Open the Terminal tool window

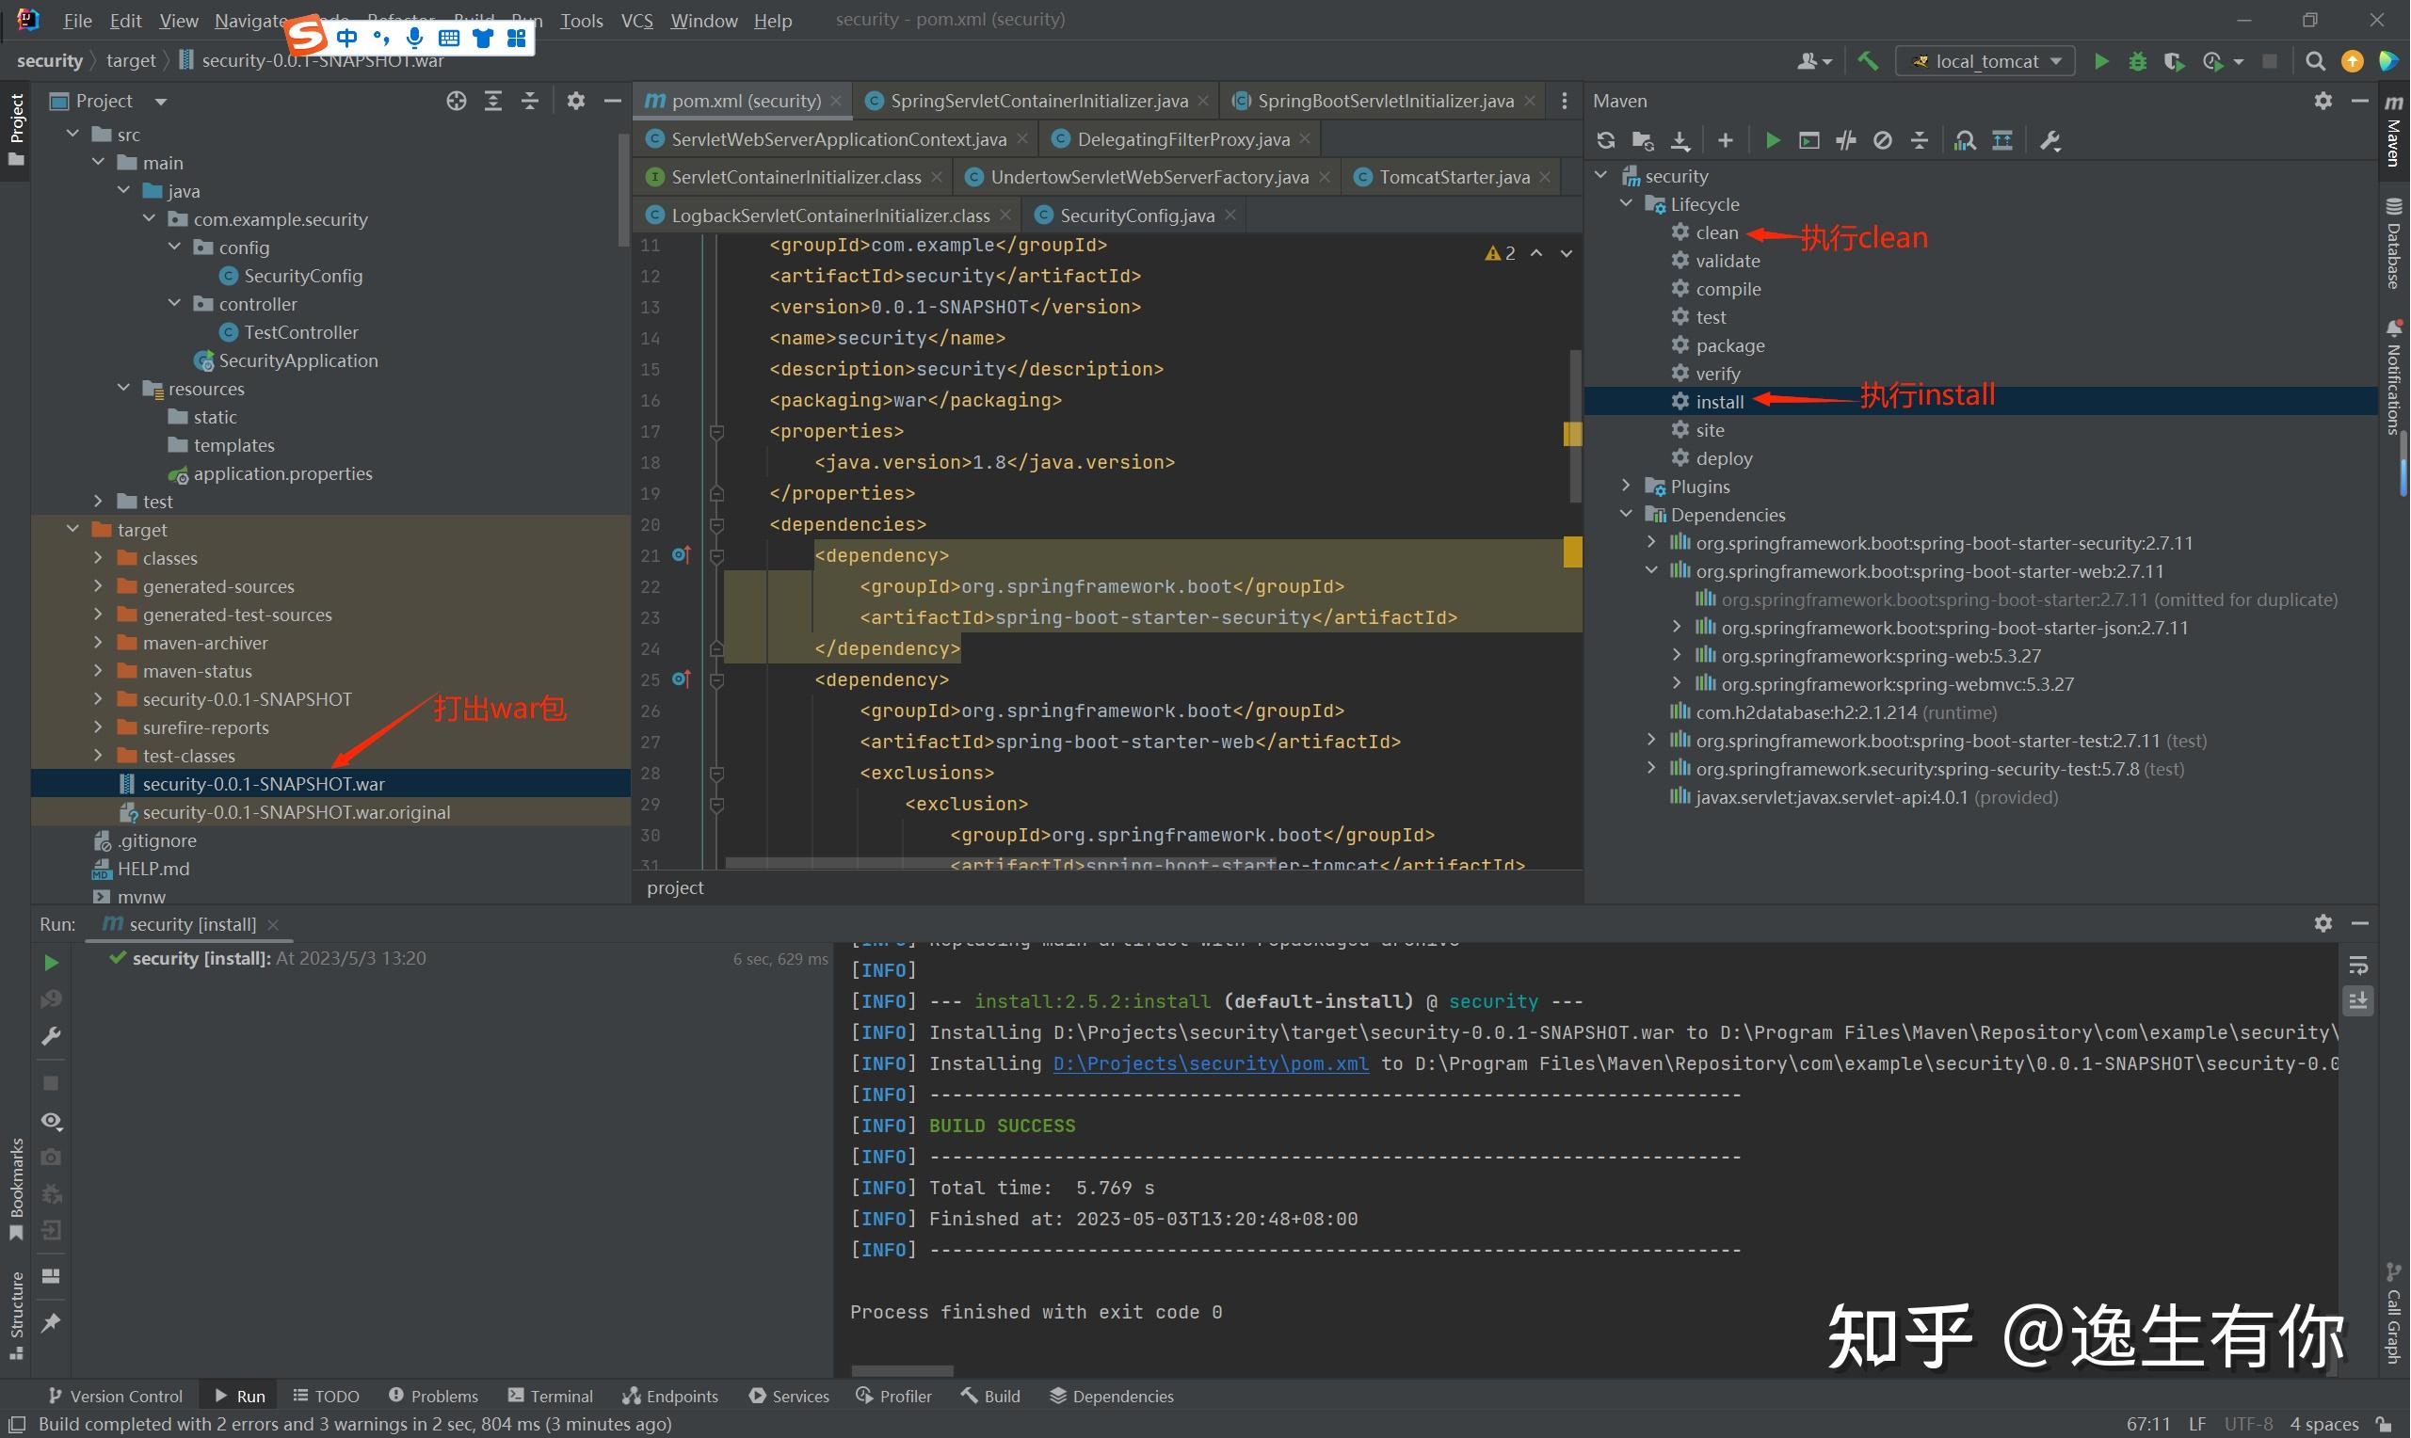click(x=551, y=1396)
